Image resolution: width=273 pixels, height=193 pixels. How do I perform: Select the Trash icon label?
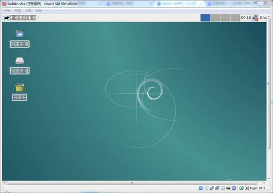[x=19, y=98]
